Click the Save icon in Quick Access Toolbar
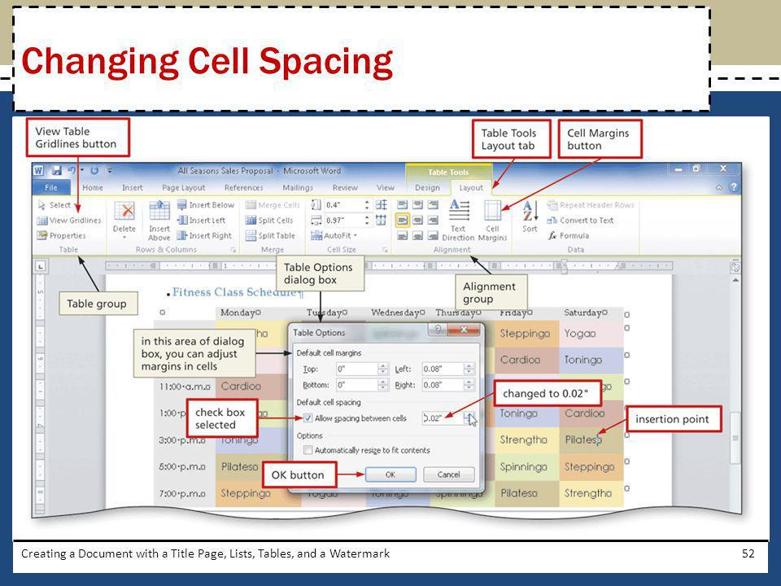Image resolution: width=781 pixels, height=586 pixels. (56, 170)
